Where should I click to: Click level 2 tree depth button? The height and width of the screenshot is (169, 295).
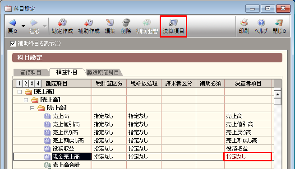coord(26,84)
